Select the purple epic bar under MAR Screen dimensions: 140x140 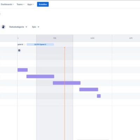pyautogui.click(x=89, y=90)
